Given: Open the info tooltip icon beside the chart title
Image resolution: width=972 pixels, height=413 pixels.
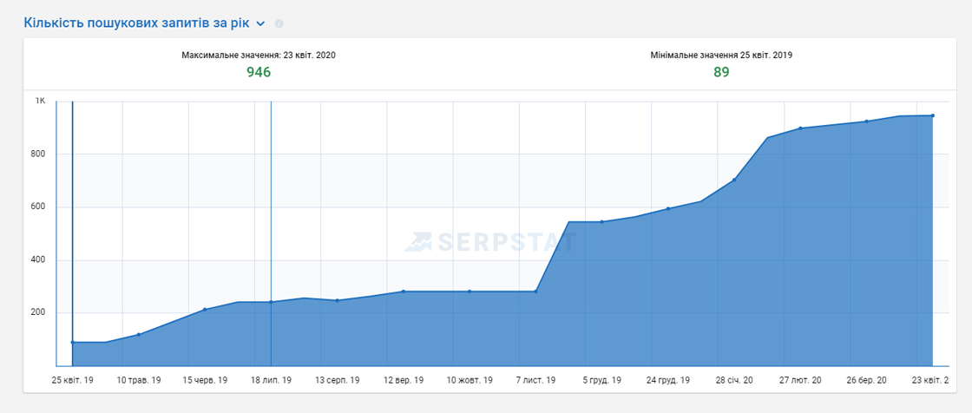Looking at the screenshot, I should [279, 23].
